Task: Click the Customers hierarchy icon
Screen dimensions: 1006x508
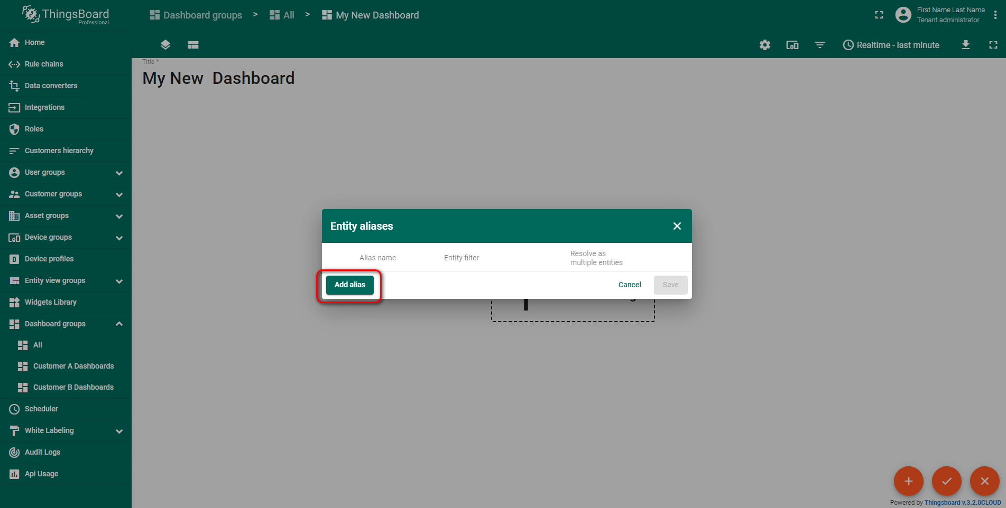Action: tap(14, 151)
